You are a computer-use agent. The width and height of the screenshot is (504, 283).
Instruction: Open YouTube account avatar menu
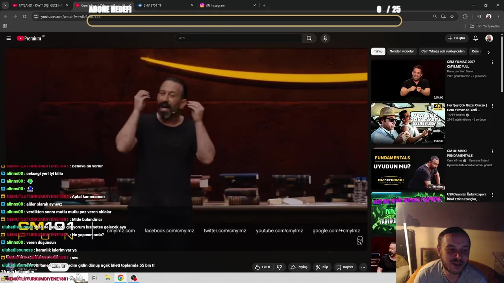coord(489,38)
